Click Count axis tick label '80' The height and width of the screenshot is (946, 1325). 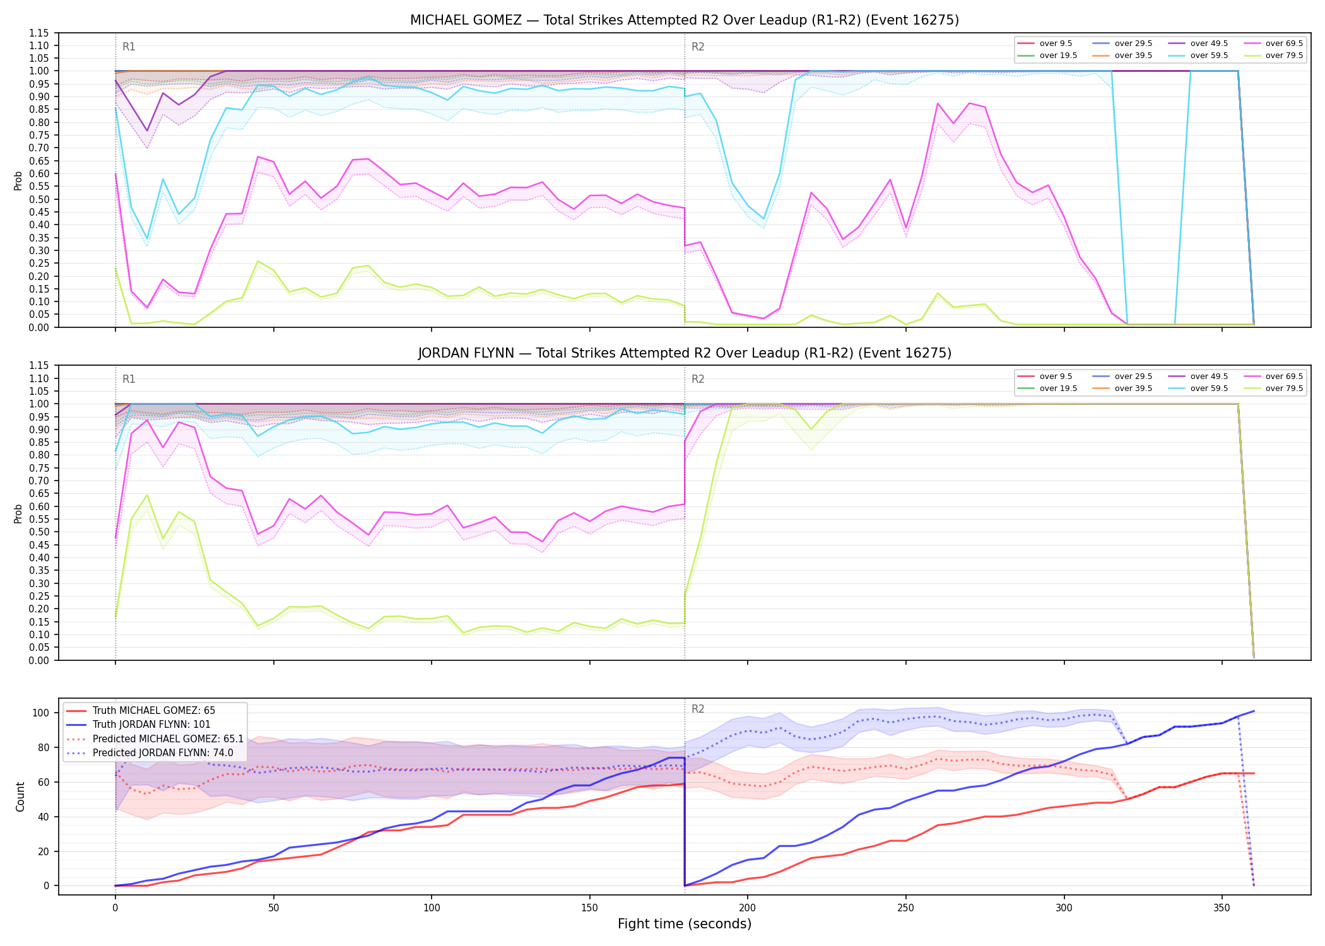point(44,747)
